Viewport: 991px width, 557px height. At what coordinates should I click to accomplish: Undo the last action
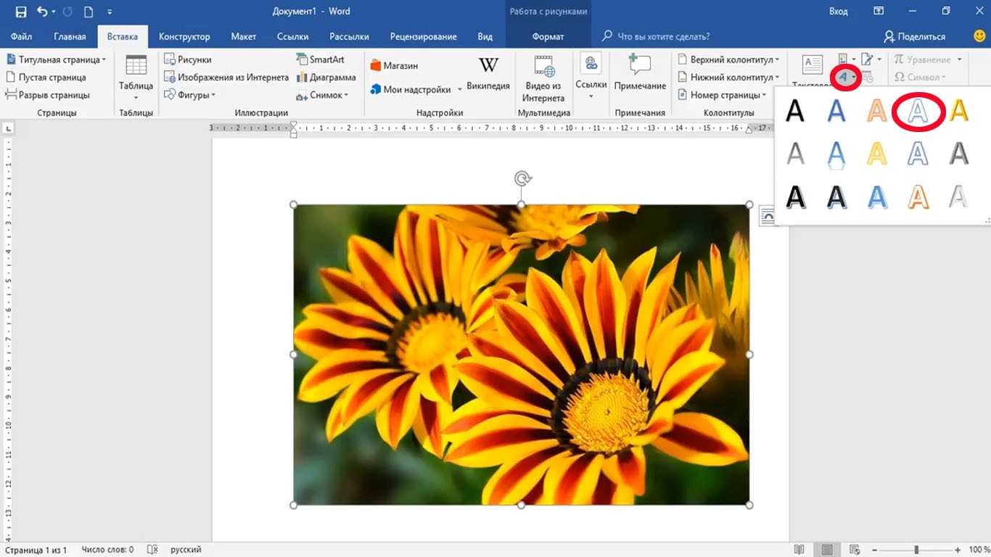pos(42,12)
